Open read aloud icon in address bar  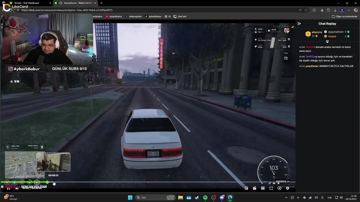tap(300, 10)
